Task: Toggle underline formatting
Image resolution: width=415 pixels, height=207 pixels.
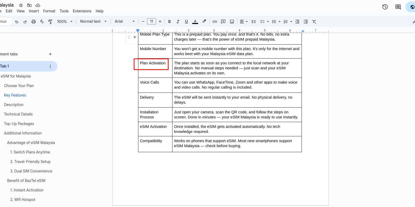Action: pyautogui.click(x=186, y=22)
